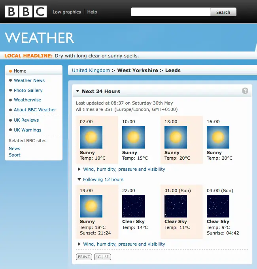257x269 pixels.
Task: Select UK Warnings in the sidebar
Action: (x=27, y=130)
